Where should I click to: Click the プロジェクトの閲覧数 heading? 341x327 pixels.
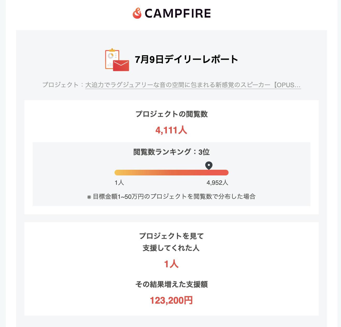[171, 114]
